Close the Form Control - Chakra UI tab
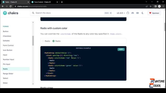166x93 pixels. 57,2
